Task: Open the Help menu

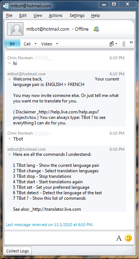Action: click(x=95, y=15)
